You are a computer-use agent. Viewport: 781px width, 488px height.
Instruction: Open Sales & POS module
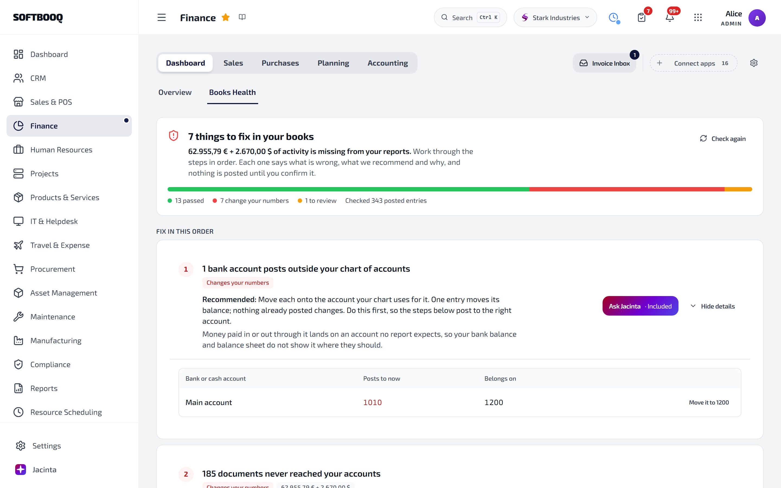69,102
